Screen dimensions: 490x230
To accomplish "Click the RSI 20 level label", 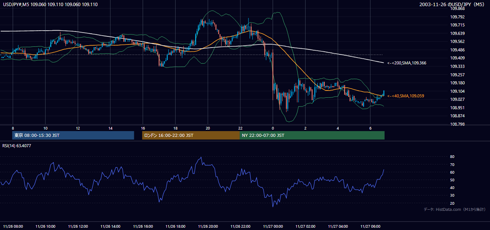I will (452, 203).
